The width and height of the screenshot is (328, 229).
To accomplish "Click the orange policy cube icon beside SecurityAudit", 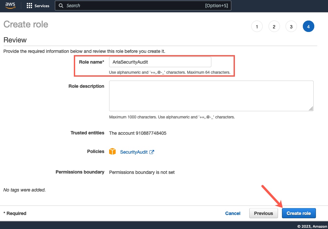I will point(112,151).
